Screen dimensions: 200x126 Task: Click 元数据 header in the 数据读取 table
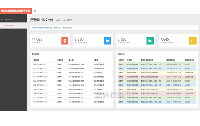96,60
